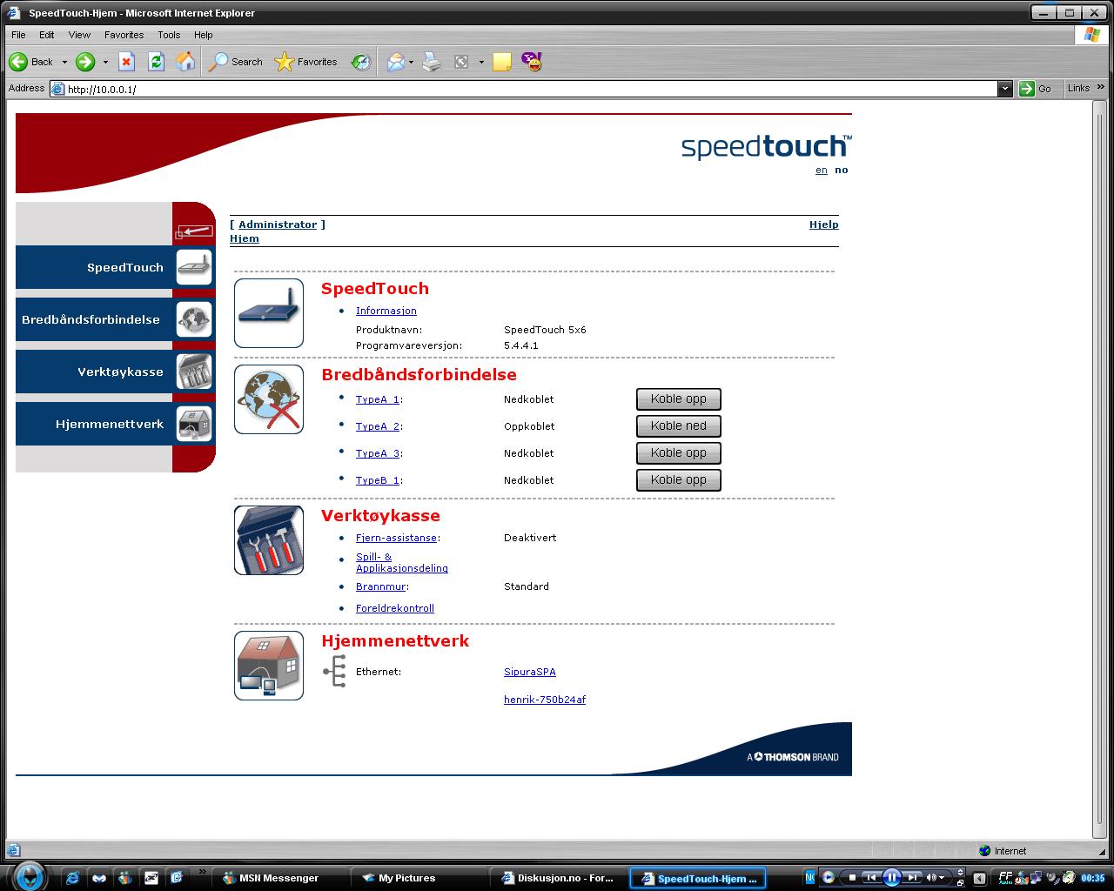
Task: Click the Ethernet network tree icon
Action: (335, 672)
